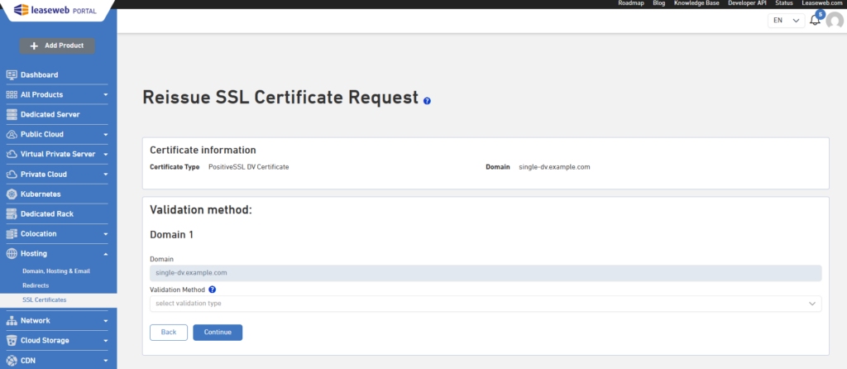This screenshot has width=847, height=369.
Task: Expand the Cloud Storage menu
Action: click(x=106, y=341)
